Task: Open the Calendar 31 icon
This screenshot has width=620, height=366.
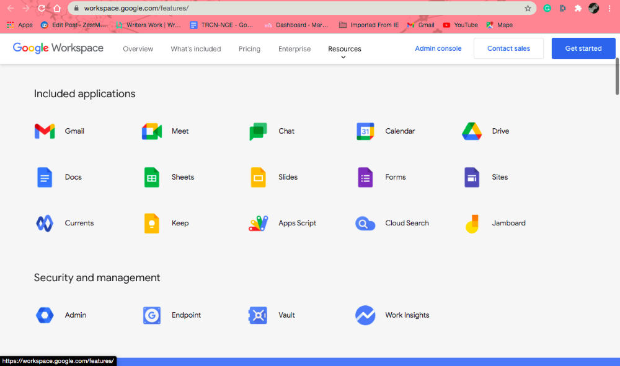Action: click(x=365, y=131)
